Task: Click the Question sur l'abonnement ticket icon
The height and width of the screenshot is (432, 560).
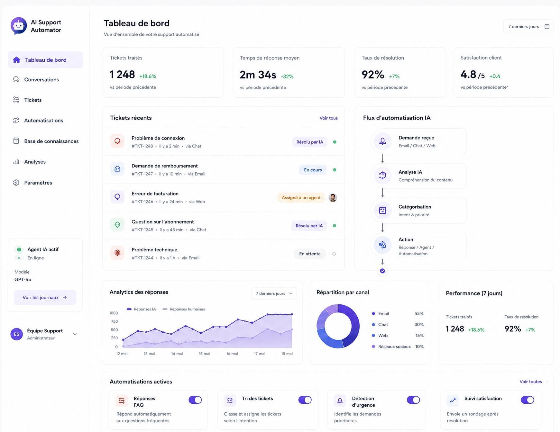Action: click(x=117, y=225)
